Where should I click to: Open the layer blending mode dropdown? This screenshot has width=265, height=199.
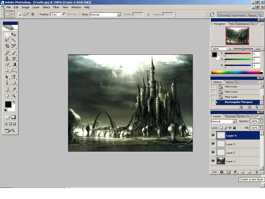tap(234, 121)
